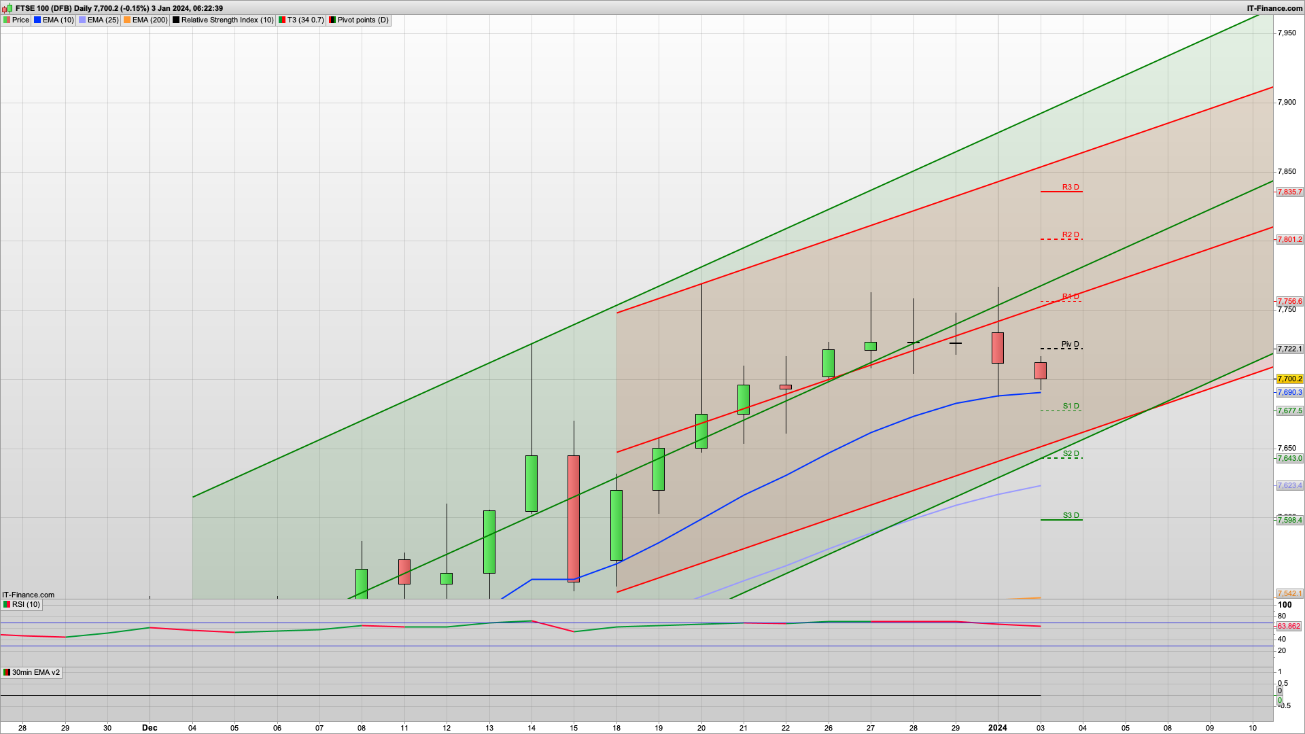Open the T3 (34 0.7) indicator label
1305x734 pixels.
[306, 20]
